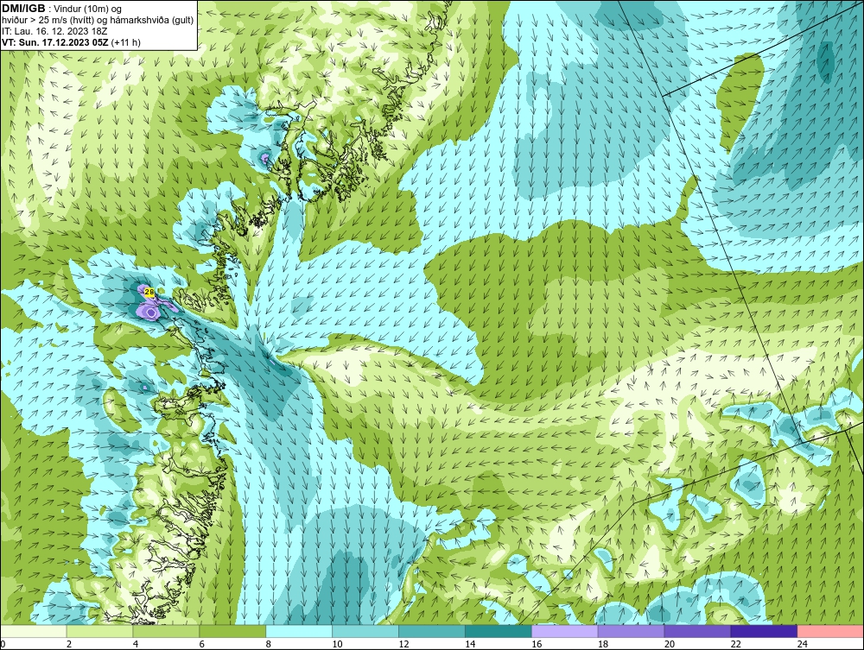Choose the 12–14 m/s teal legend swatch
The image size is (864, 650).
pyautogui.click(x=432, y=631)
